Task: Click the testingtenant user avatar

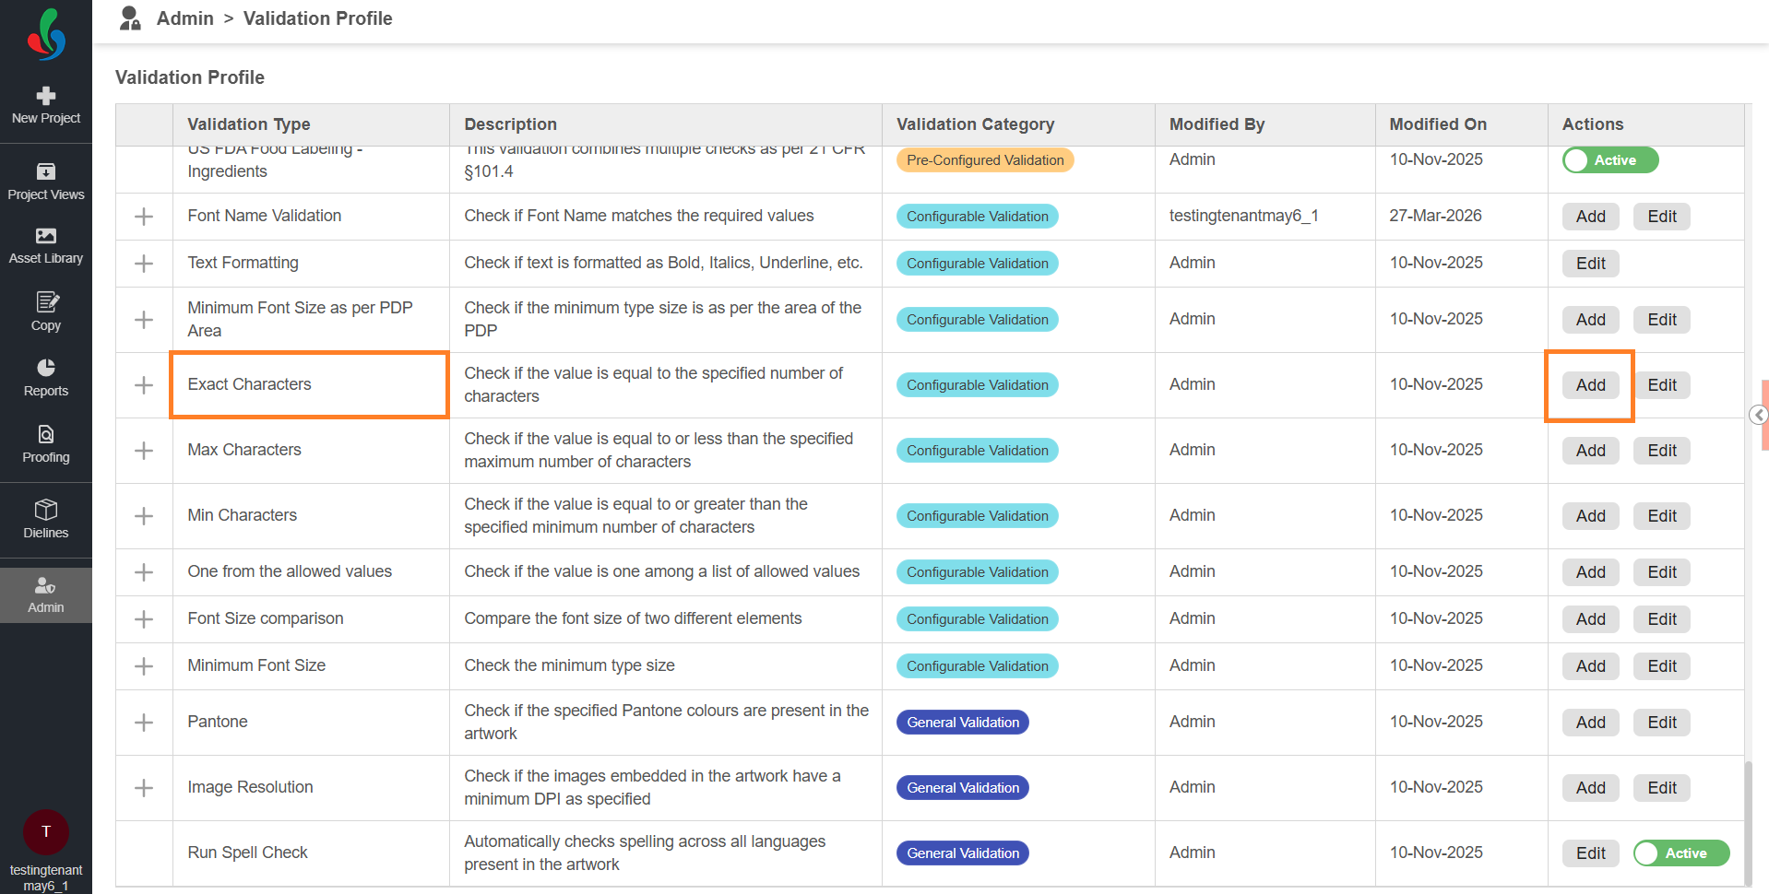Action: coord(46,832)
